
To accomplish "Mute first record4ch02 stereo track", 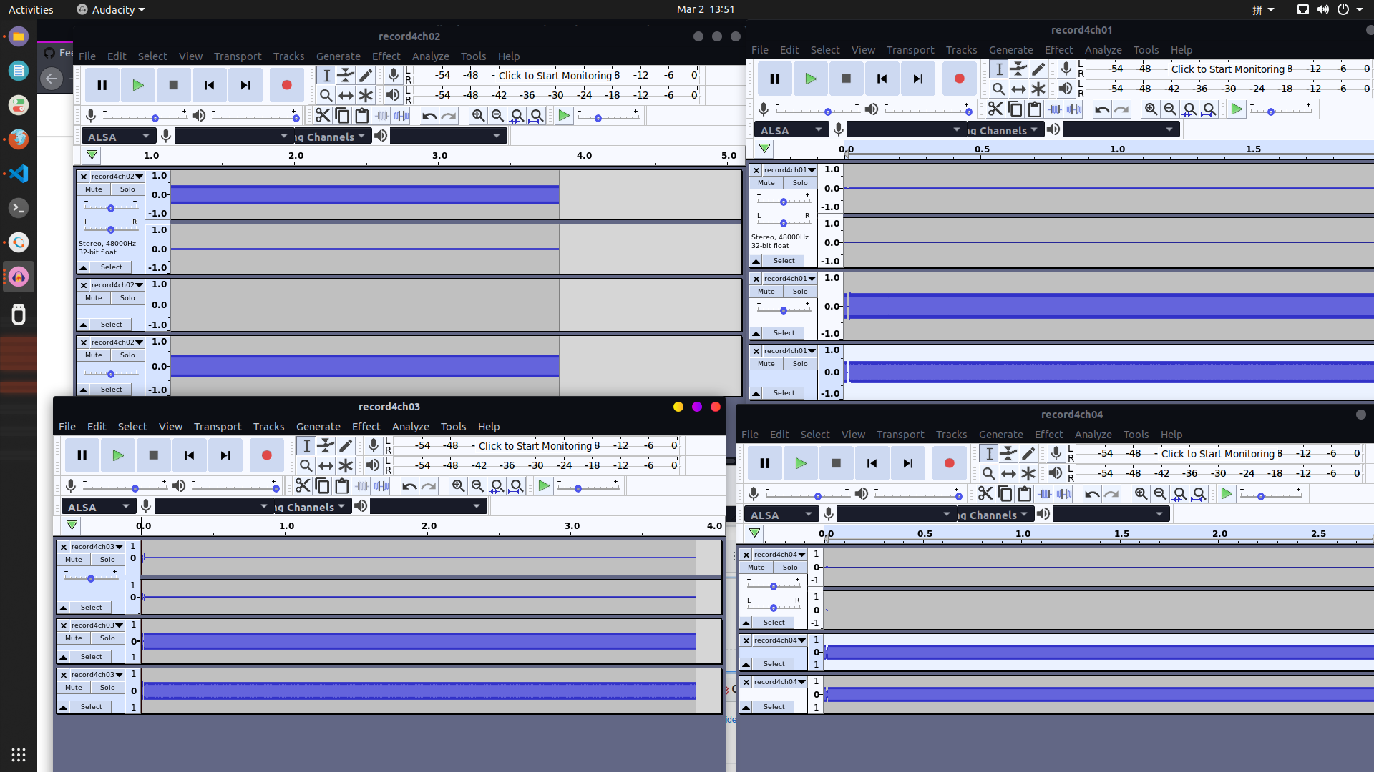I will [94, 189].
